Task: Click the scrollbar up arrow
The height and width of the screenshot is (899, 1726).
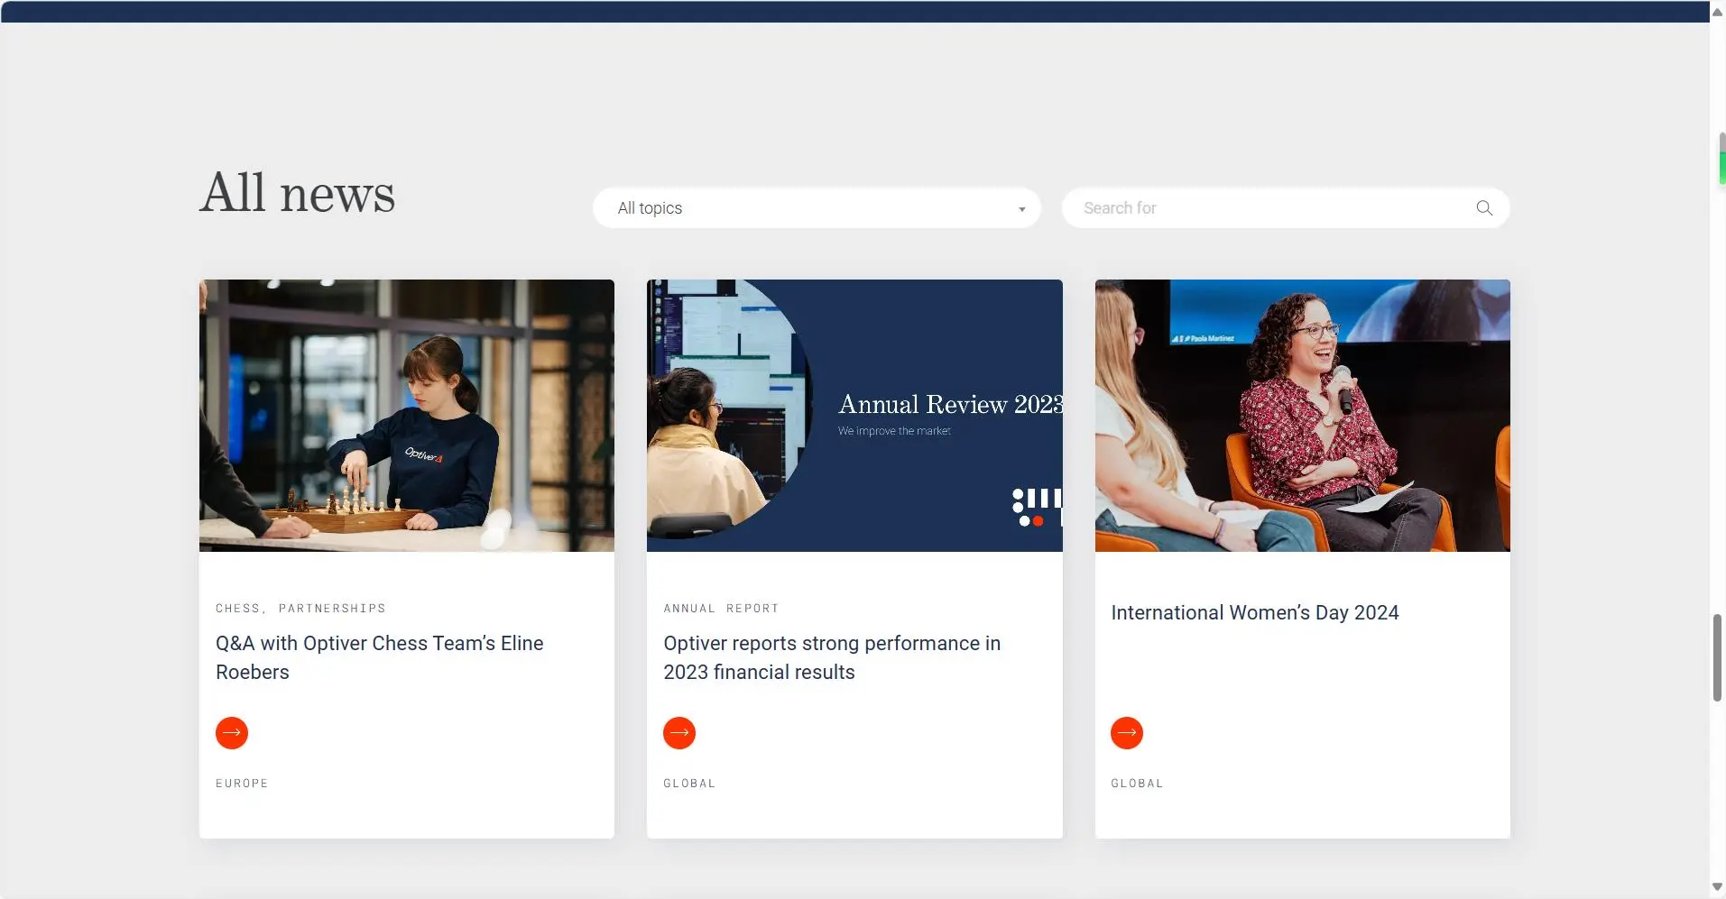Action: (x=1717, y=12)
